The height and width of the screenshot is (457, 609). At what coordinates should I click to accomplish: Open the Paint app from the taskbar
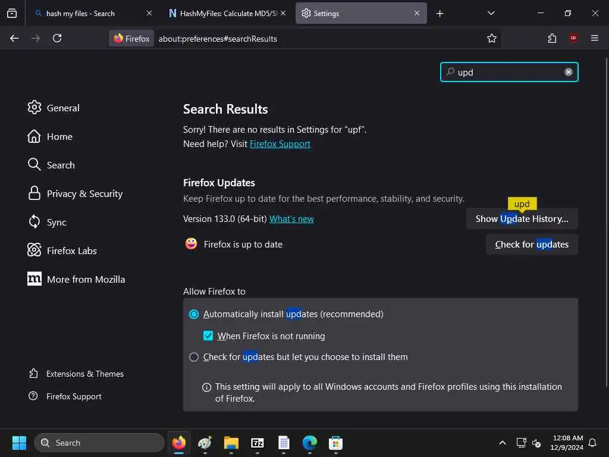[205, 443]
